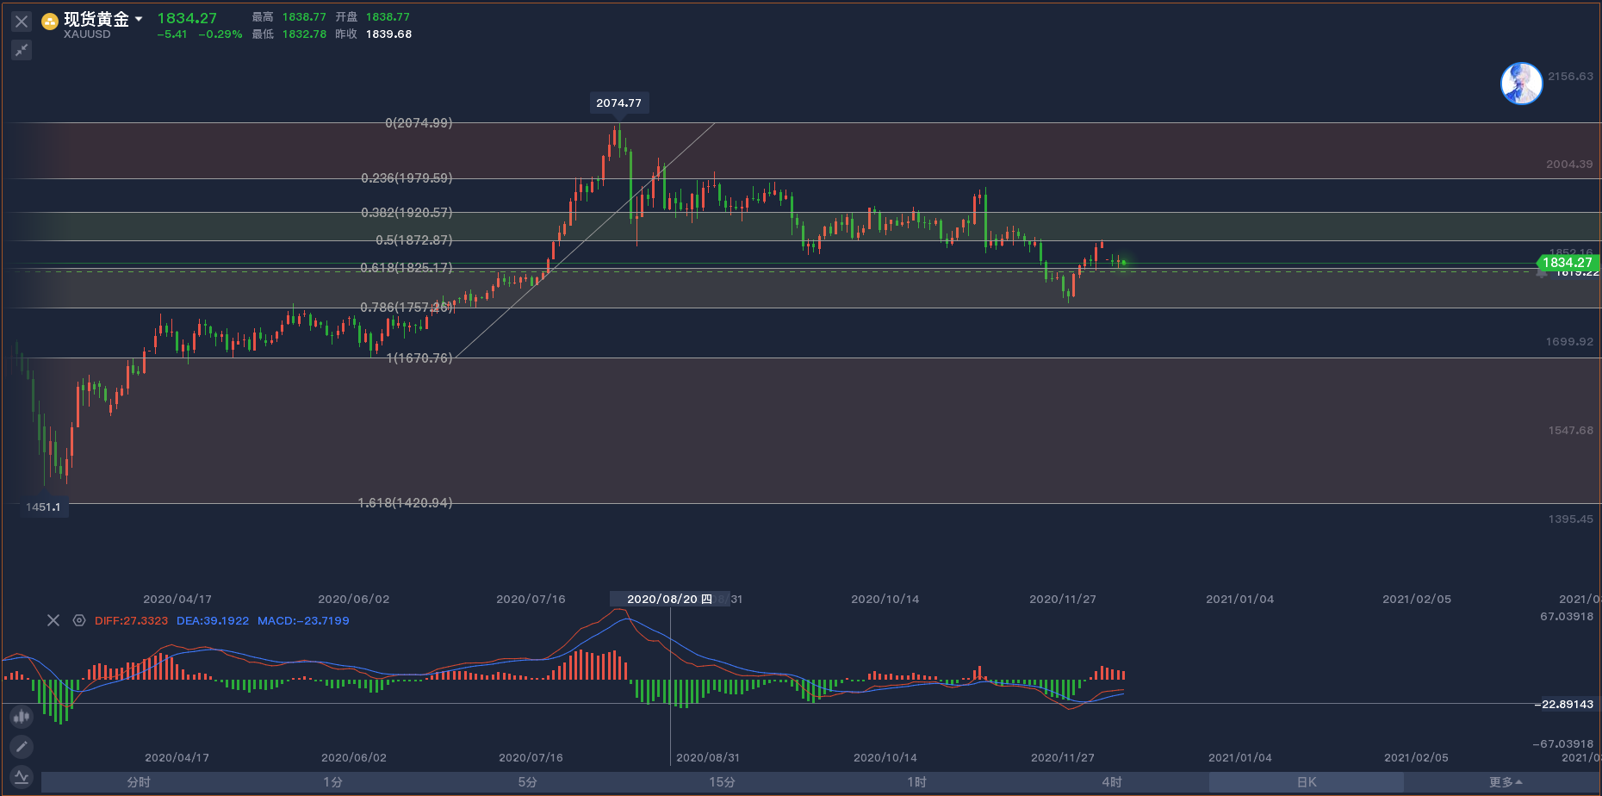Click the 1699.92 price axis label
This screenshot has width=1602, height=796.
1569,342
